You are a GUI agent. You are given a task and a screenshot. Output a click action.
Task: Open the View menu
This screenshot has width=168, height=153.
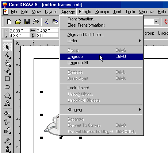pos(36,12)
